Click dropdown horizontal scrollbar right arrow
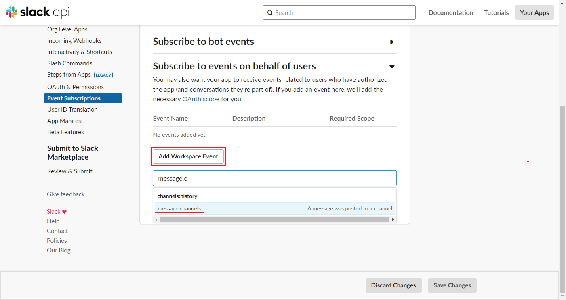566x300 pixels. 393,220
